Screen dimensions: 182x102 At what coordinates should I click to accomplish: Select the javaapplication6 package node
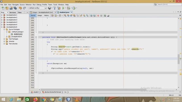point(16,37)
